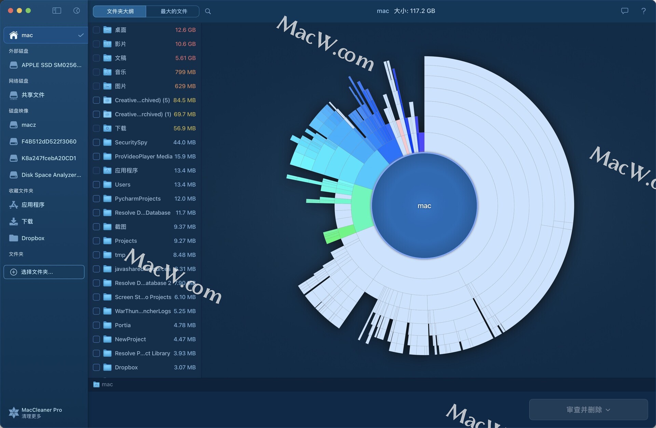Click the 影片 folder icon
Image resolution: width=656 pixels, height=428 pixels.
107,44
